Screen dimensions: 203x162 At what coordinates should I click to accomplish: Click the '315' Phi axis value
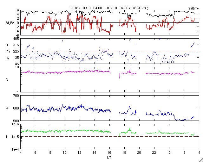click(16, 45)
